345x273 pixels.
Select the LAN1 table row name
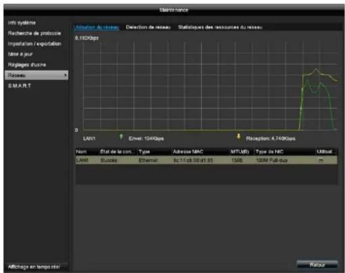[x=82, y=160]
